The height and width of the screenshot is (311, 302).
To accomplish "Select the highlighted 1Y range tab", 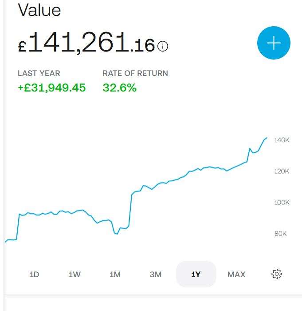I will pyautogui.click(x=196, y=275).
